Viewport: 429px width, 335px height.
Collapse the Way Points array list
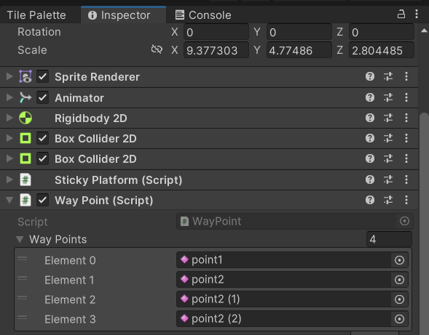click(20, 240)
